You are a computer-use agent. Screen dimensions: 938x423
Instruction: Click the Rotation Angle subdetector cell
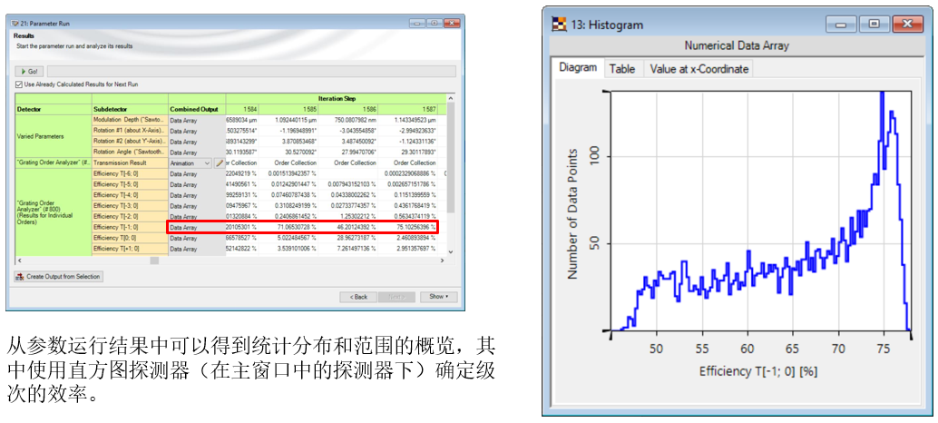[130, 152]
